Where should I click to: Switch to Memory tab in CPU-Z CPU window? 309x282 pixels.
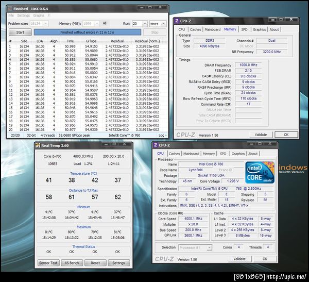pyautogui.click(x=209, y=154)
